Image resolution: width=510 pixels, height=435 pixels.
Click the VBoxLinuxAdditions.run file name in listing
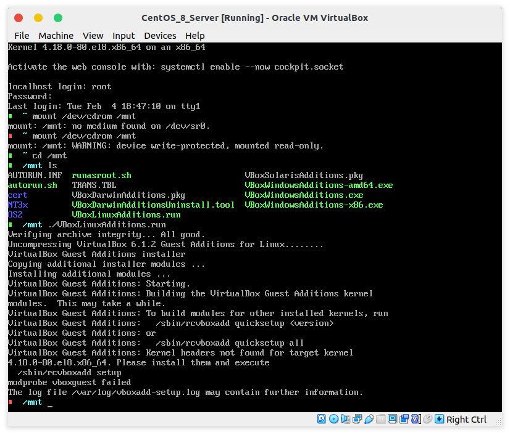(126, 214)
